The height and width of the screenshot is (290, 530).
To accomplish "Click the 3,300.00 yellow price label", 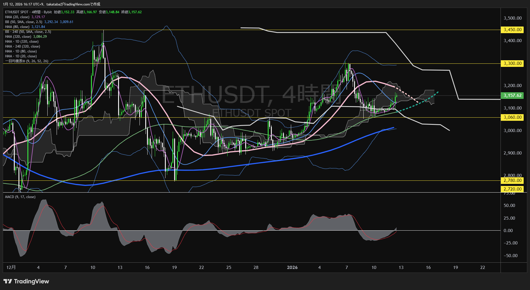I will tap(512, 63).
